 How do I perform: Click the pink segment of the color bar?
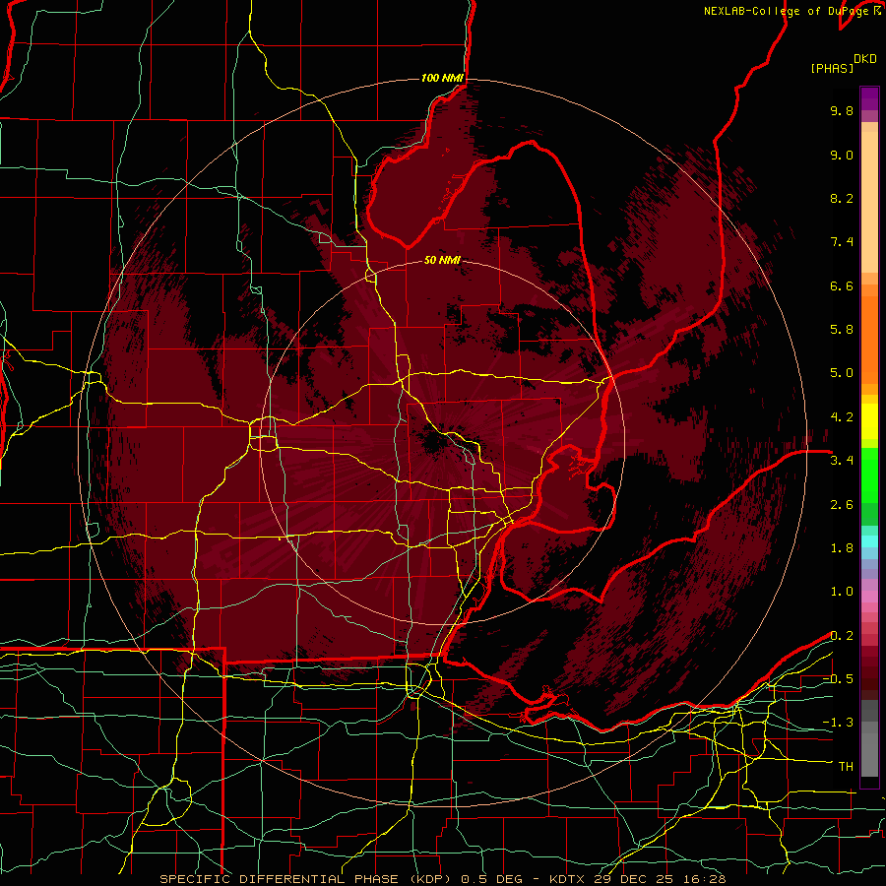(869, 597)
